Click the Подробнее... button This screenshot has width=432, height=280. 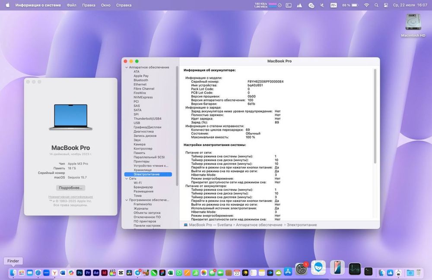(70, 188)
